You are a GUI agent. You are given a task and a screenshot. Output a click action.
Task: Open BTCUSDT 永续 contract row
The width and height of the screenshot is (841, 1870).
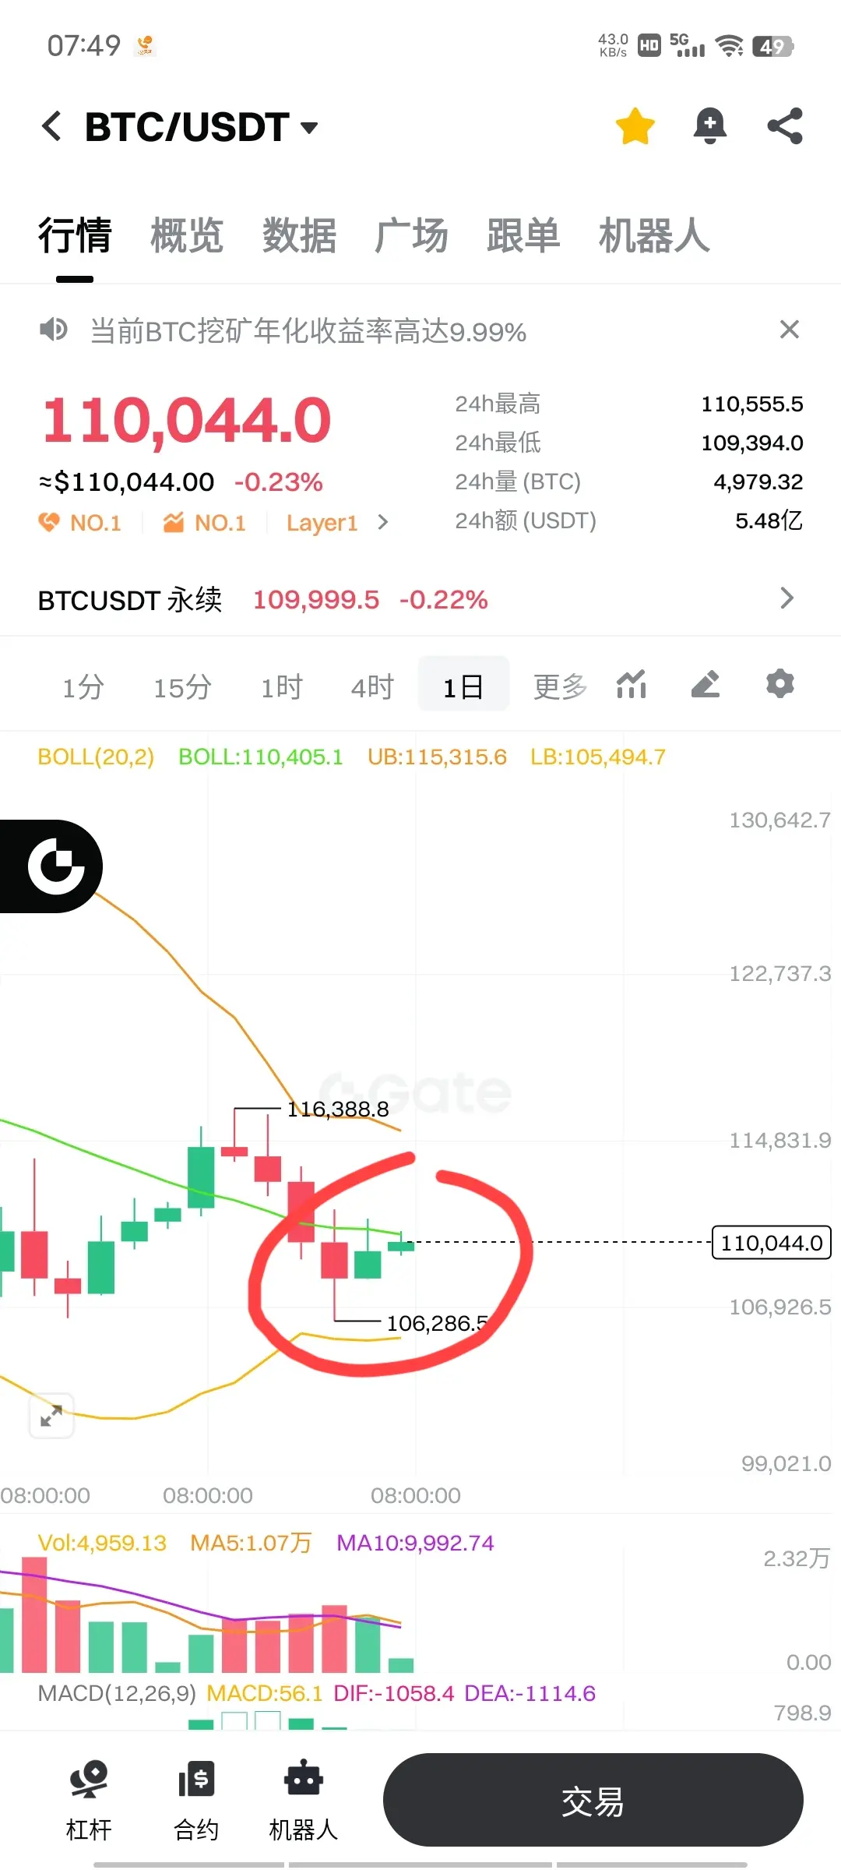420,599
